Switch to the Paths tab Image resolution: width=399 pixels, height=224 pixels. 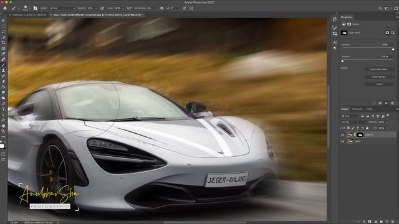coord(369,109)
